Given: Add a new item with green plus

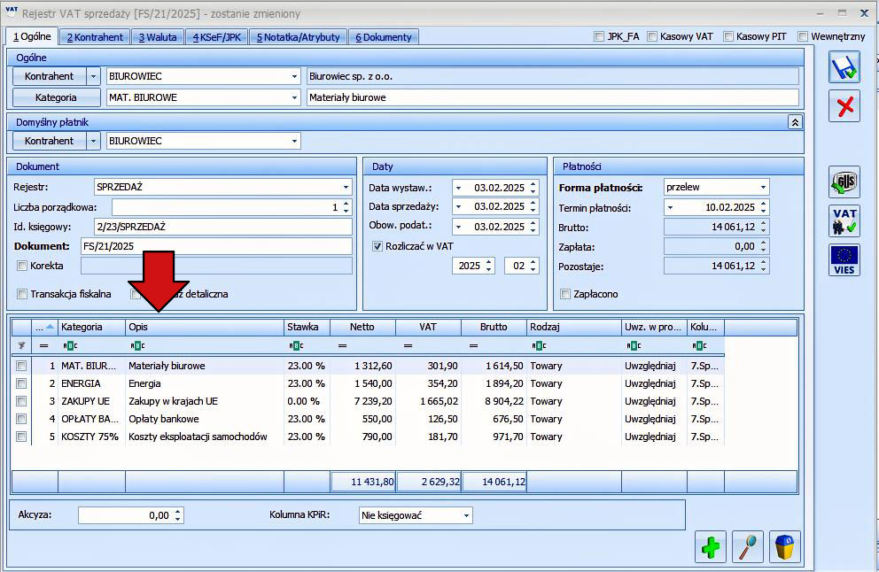Looking at the screenshot, I should [x=711, y=547].
